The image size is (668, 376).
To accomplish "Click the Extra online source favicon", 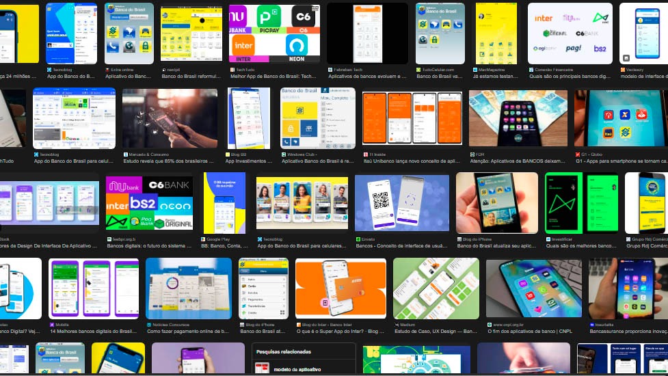I will [x=107, y=70].
